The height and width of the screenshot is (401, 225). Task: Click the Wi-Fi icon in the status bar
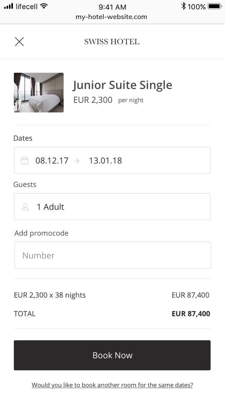(x=44, y=6)
